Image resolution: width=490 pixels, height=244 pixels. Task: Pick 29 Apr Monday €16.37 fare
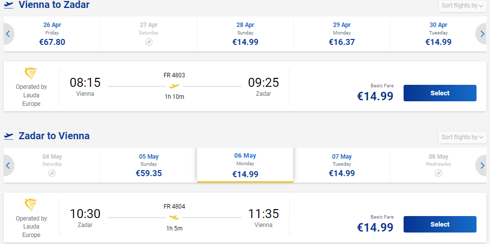click(342, 34)
